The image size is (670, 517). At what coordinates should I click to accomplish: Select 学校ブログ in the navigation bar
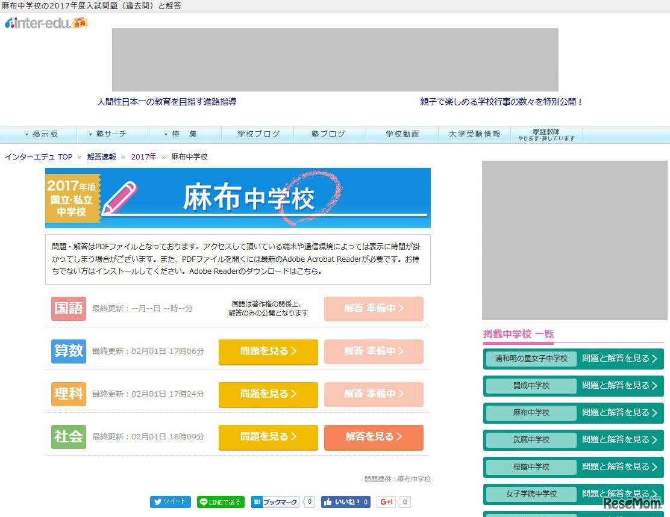click(x=257, y=134)
